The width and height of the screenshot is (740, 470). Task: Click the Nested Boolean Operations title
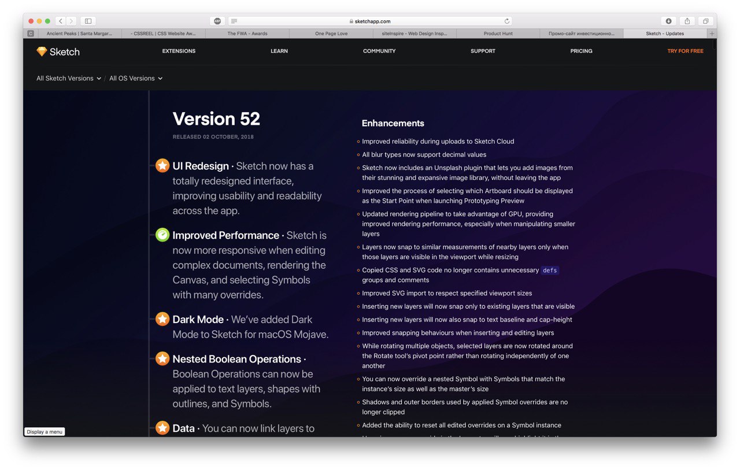236,359
